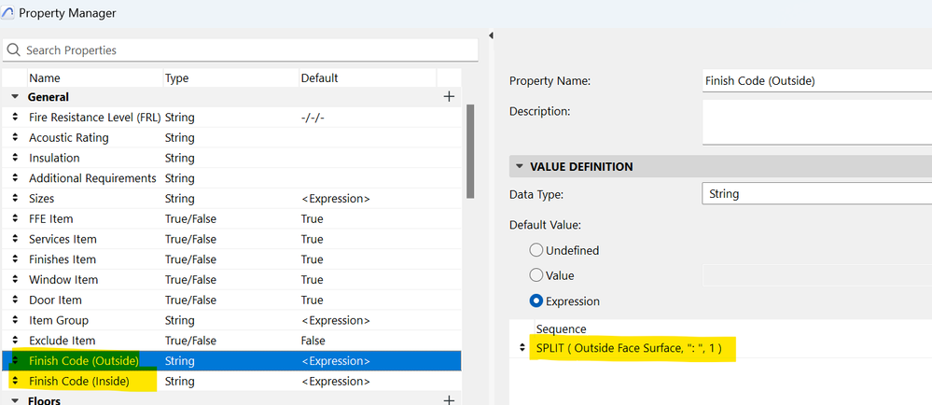Screen dimensions: 932x405
Task: Click the Search Properties field
Action: click(233, 50)
